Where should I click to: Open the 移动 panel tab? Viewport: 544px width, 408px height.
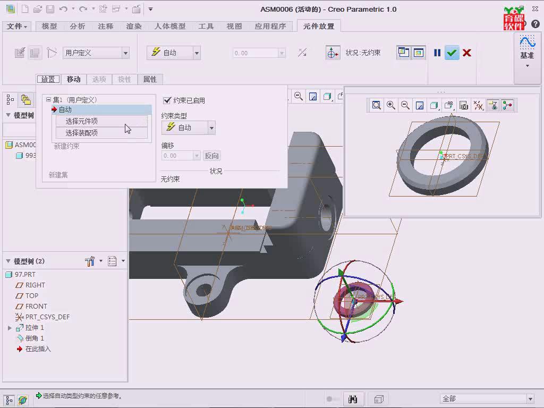[73, 80]
